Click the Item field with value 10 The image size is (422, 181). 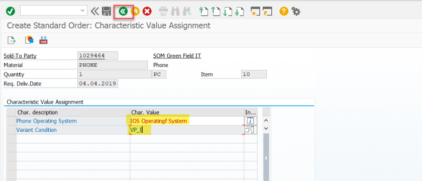coord(254,74)
